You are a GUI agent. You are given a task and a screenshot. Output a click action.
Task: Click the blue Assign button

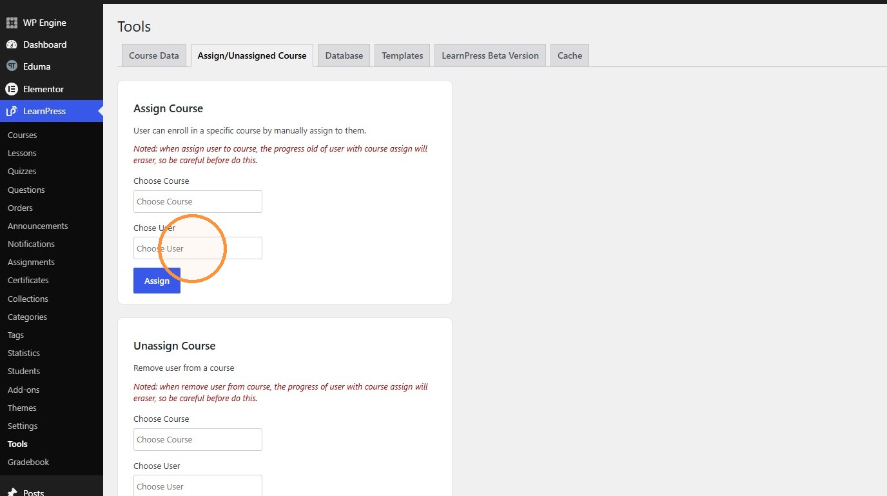(x=157, y=281)
